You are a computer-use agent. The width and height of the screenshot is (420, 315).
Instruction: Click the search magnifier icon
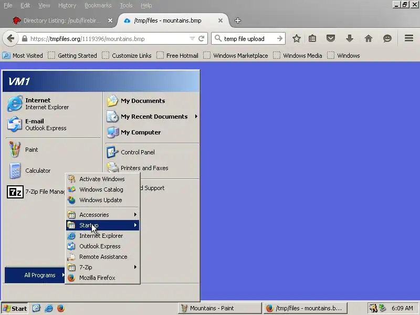point(218,38)
